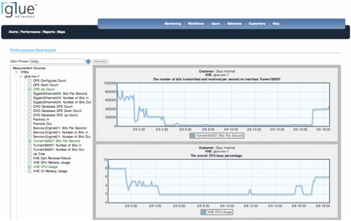351x221 pixels.
Task: Click the blue help icon beside Date Phrase
Action: [x=88, y=61]
